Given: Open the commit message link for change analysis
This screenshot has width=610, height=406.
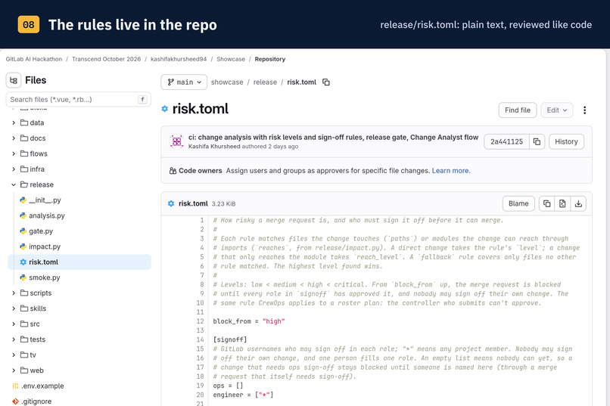Looking at the screenshot, I should pos(334,137).
